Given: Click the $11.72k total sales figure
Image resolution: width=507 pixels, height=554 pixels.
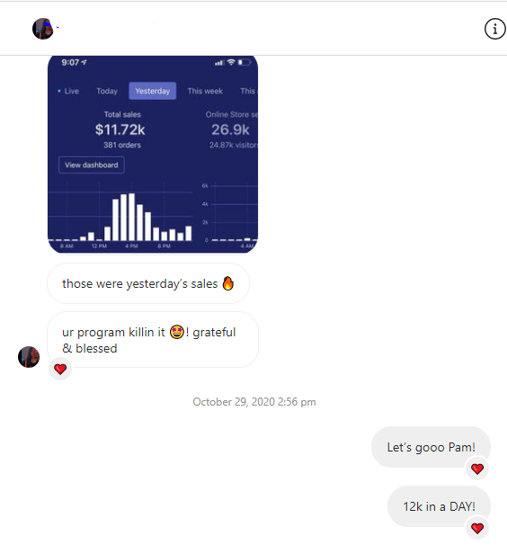Looking at the screenshot, I should click(x=120, y=130).
